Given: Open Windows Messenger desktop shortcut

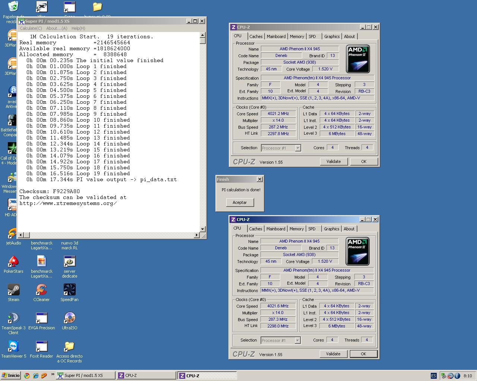Looking at the screenshot, I should [x=13, y=177].
